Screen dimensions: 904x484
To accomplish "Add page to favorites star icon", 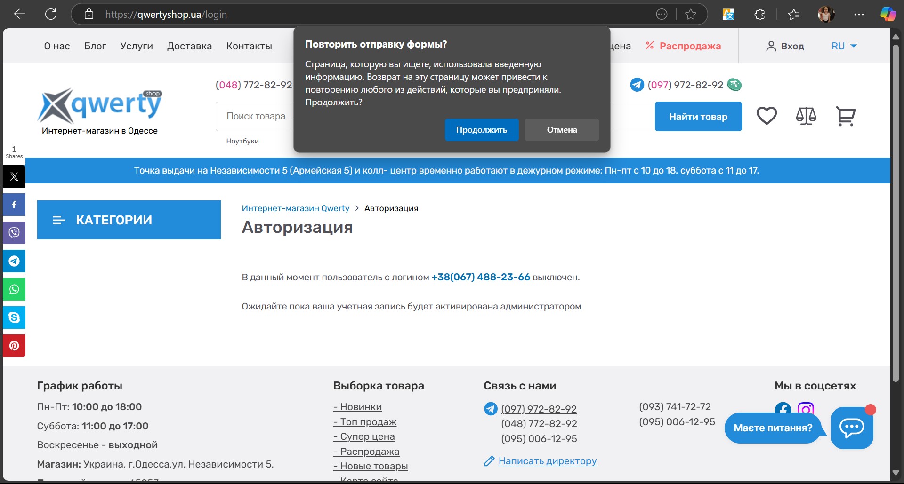I will (691, 15).
